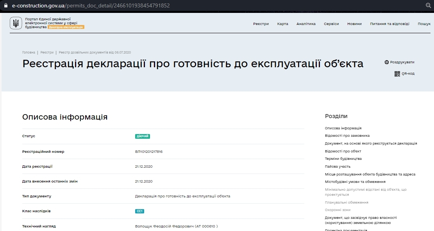Click the QR-код link
434x231 pixels.
(408, 73)
